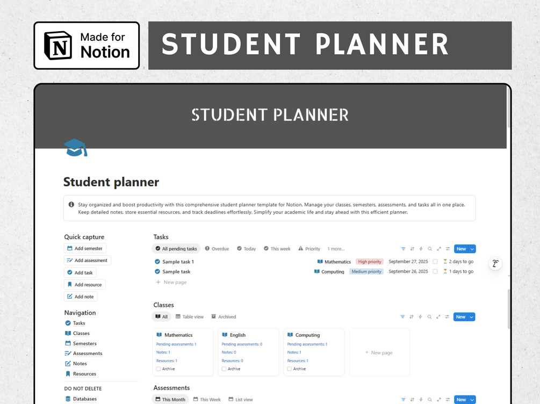Open the Assessments navigation link
Viewport: 540px width, 404px height.
pyautogui.click(x=87, y=353)
